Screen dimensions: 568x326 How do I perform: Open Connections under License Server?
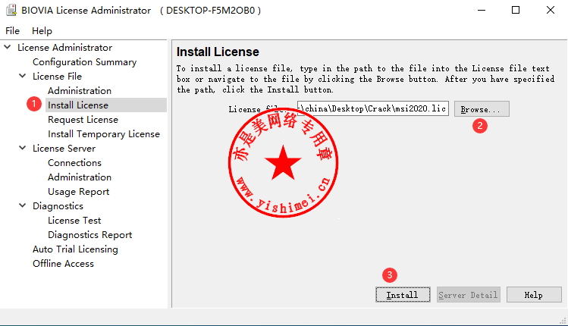(x=74, y=163)
